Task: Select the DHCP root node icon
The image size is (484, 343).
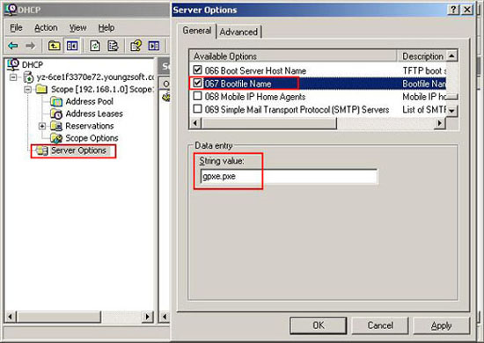Action: pyautogui.click(x=13, y=64)
